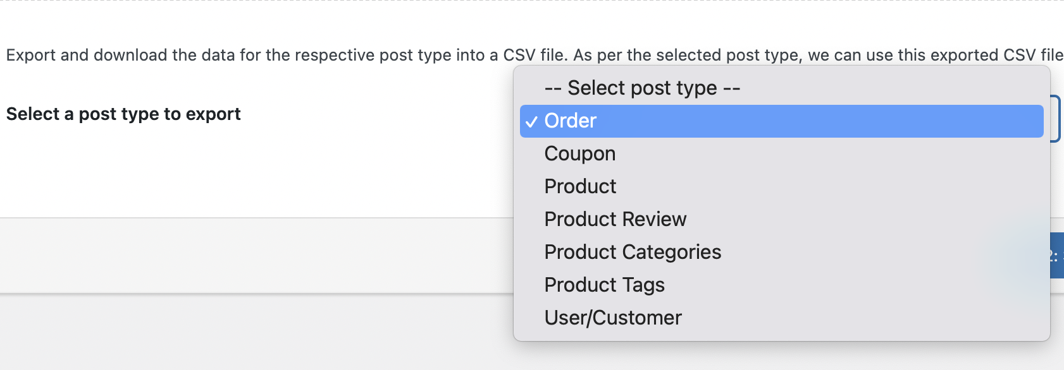This screenshot has width=1064, height=370.
Task: Choose the item just above User/Customer
Action: 781,285
